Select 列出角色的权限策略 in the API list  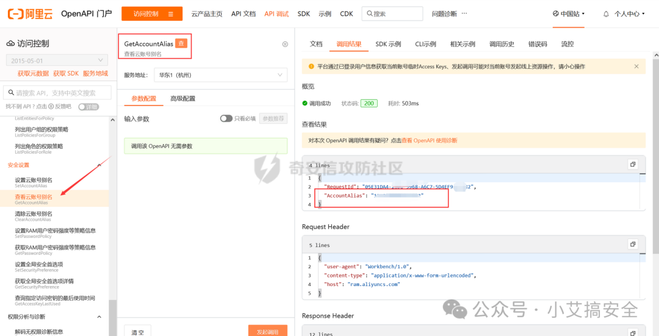pyautogui.click(x=55, y=149)
